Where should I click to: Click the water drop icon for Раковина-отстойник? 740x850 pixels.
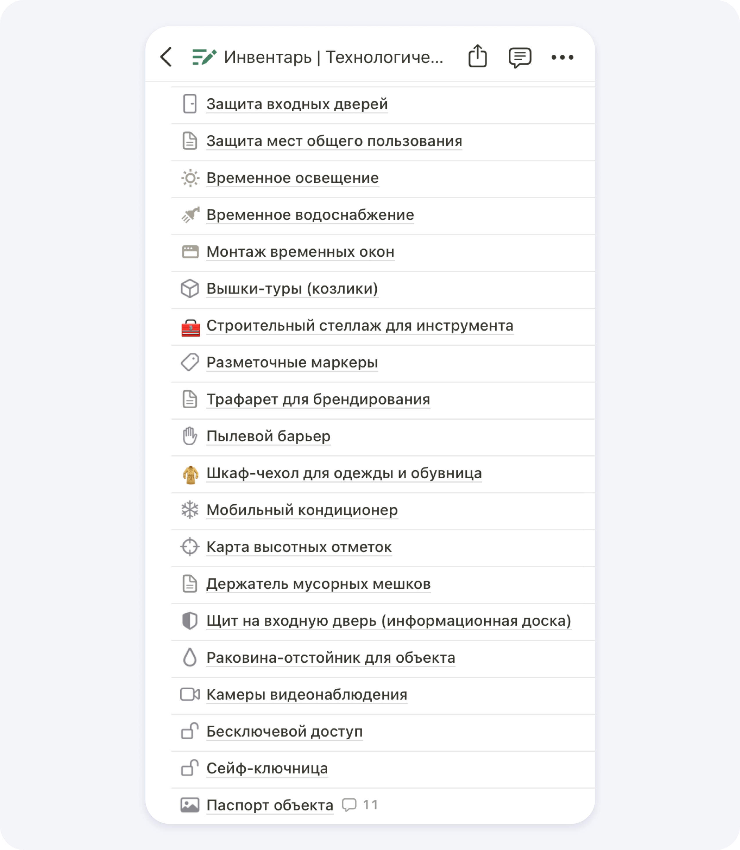point(190,657)
